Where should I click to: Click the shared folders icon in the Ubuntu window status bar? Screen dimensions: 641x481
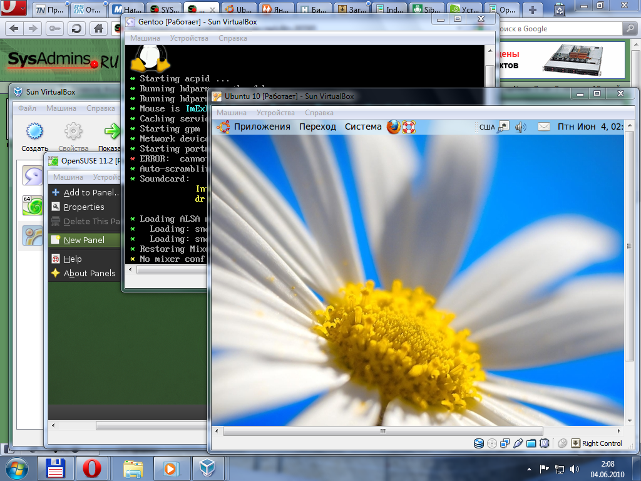(531, 443)
